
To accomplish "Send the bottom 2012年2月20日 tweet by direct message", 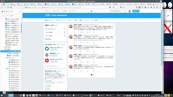I will 94,71.
